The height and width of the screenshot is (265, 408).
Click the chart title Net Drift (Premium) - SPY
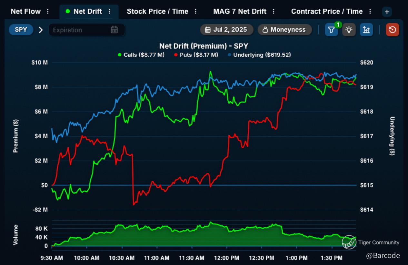pyautogui.click(x=204, y=46)
